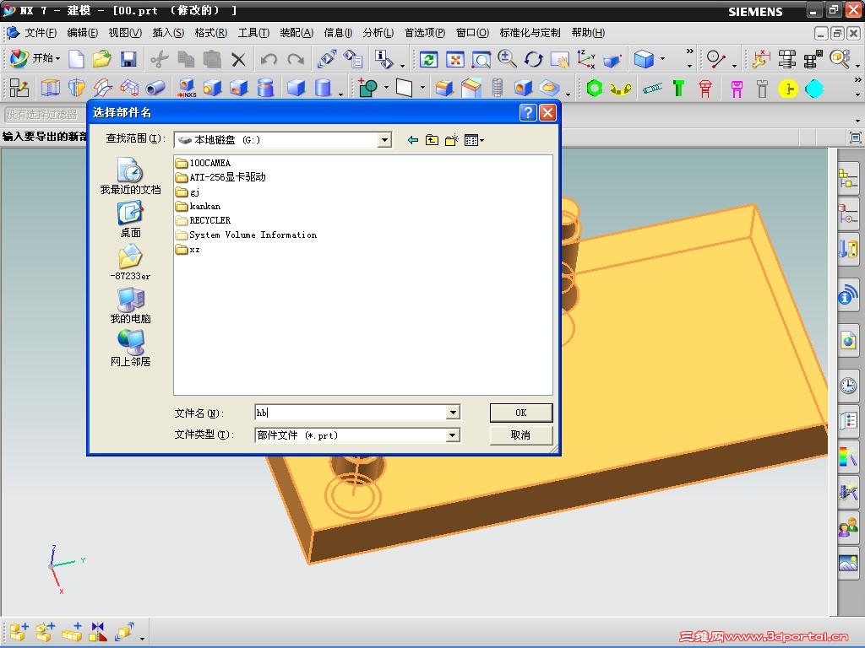Click the dialog help question mark button

[528, 113]
